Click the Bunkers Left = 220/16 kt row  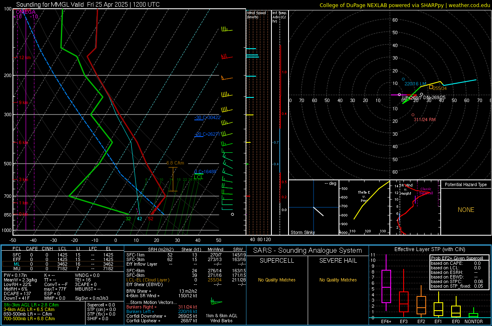click(x=162, y=311)
